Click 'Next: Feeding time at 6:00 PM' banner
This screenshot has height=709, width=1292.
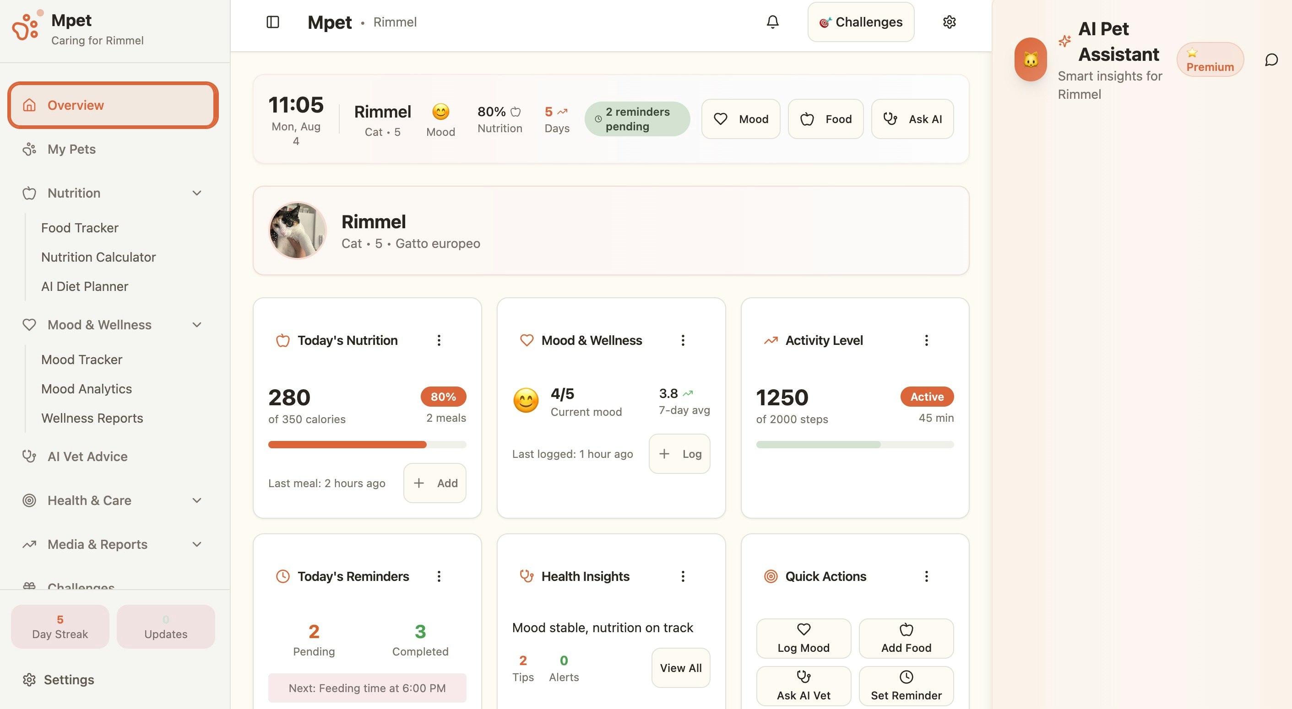coord(367,688)
